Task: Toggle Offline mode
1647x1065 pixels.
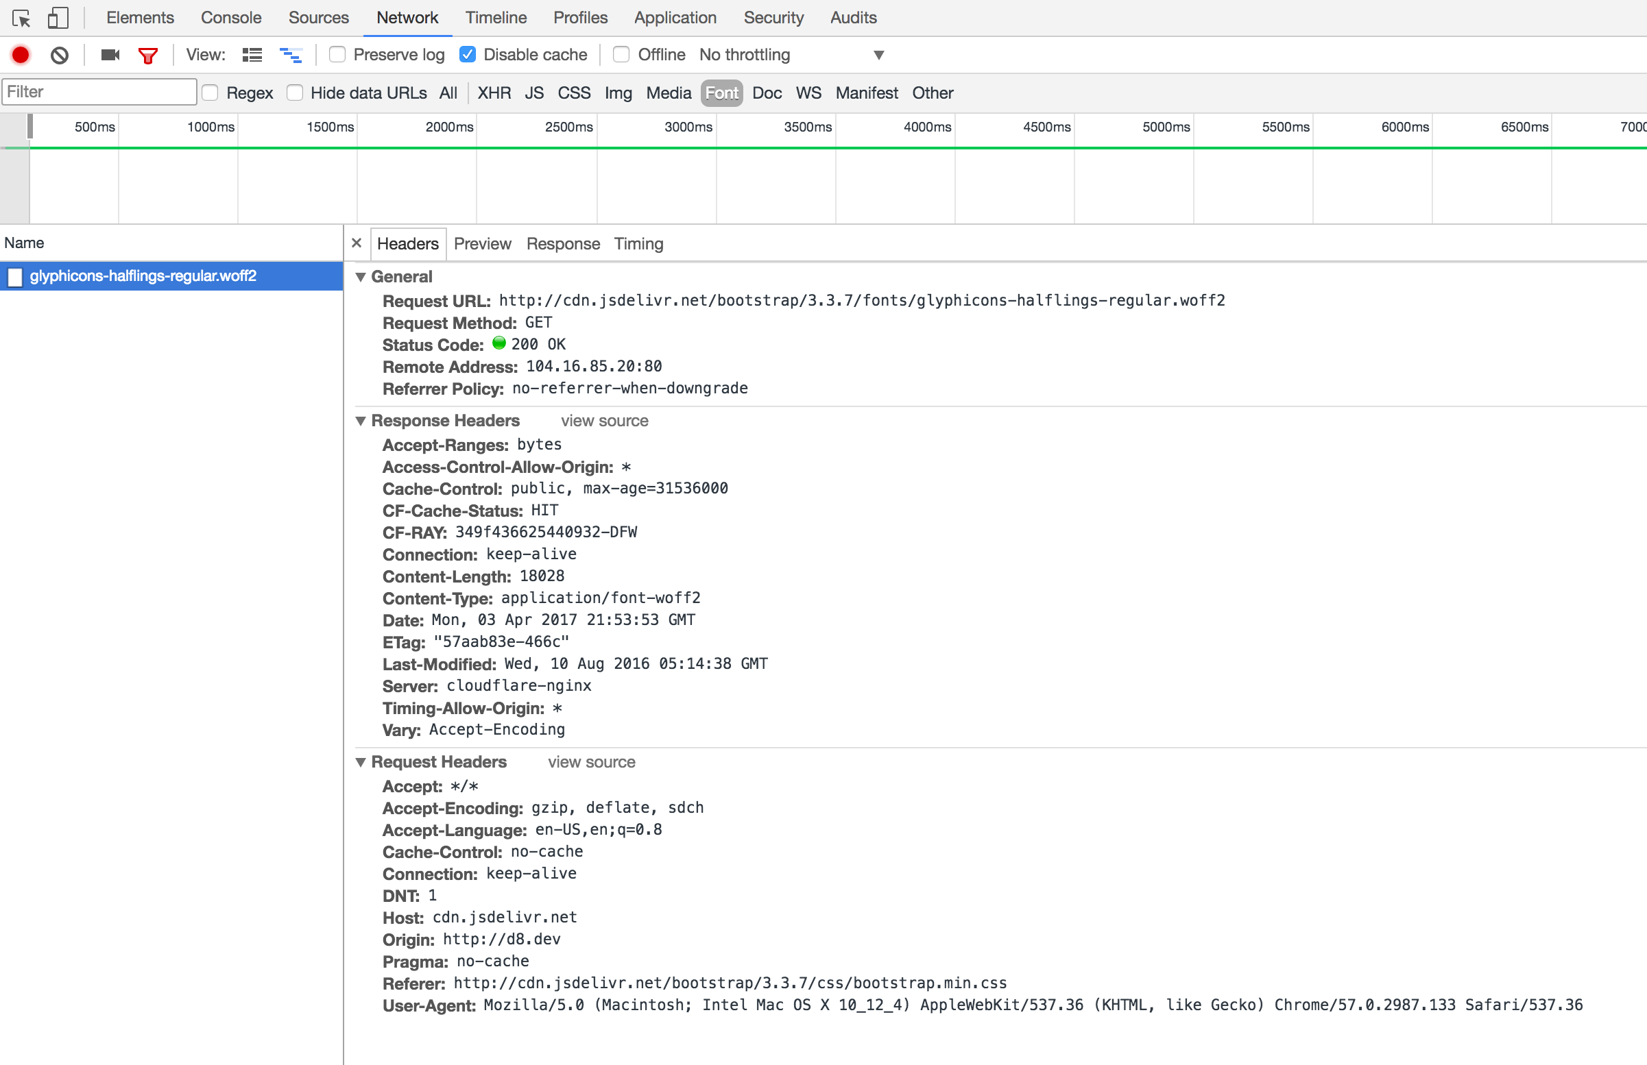Action: click(x=621, y=55)
